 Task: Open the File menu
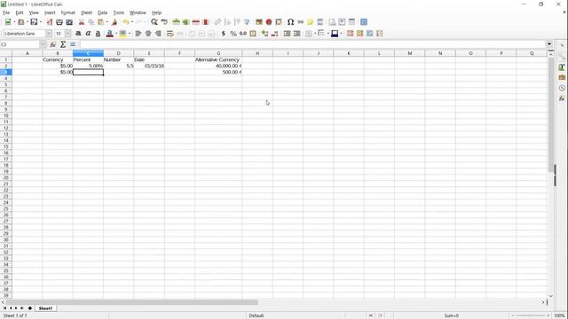point(6,12)
